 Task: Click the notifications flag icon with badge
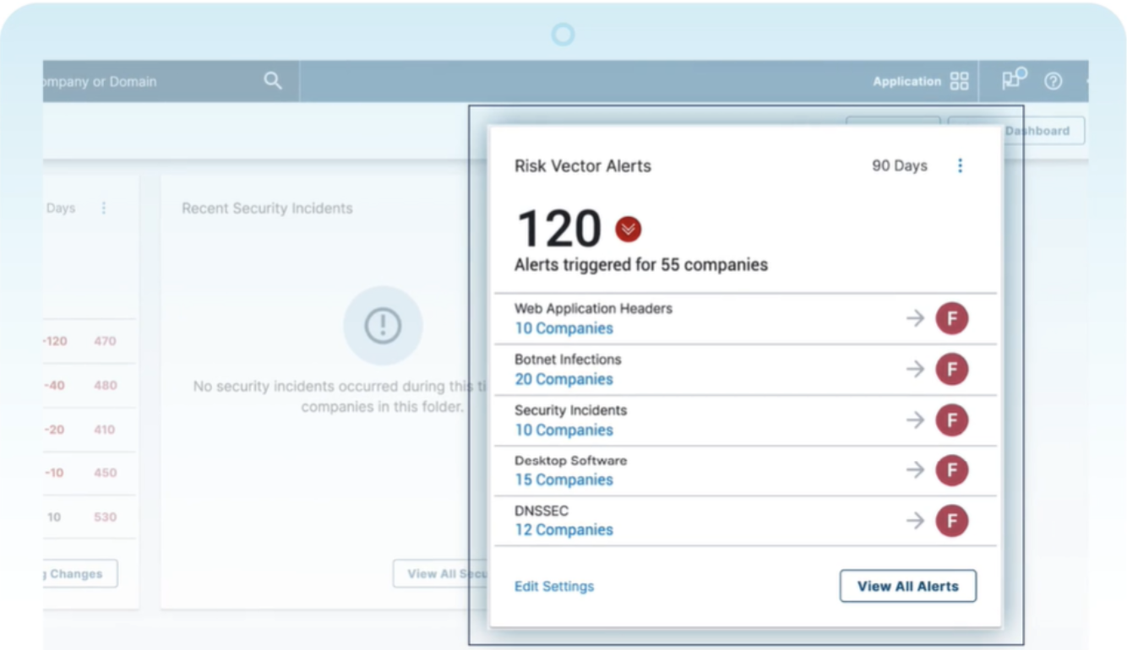(x=1011, y=79)
